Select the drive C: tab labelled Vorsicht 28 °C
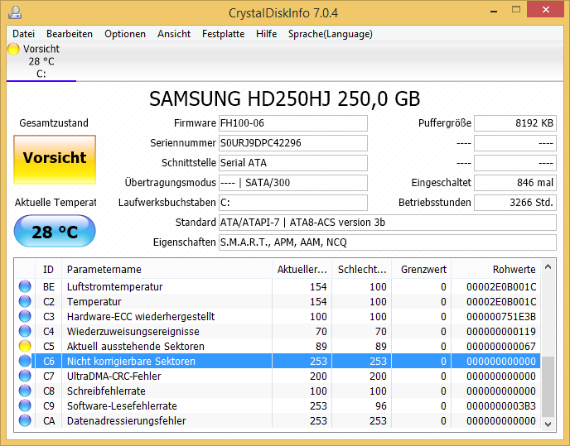This screenshot has width=570, height=446. coord(41,61)
